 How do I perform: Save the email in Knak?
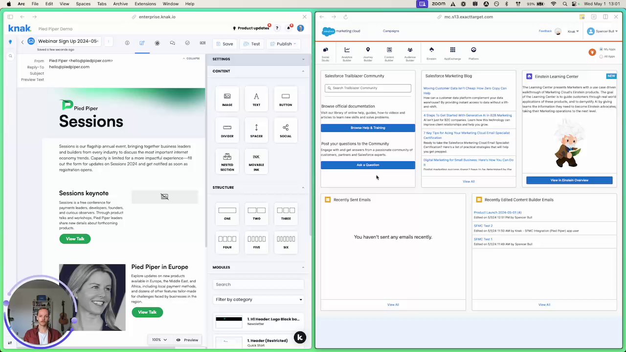(x=224, y=44)
